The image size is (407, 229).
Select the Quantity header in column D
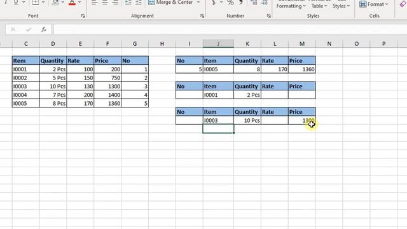pos(53,61)
